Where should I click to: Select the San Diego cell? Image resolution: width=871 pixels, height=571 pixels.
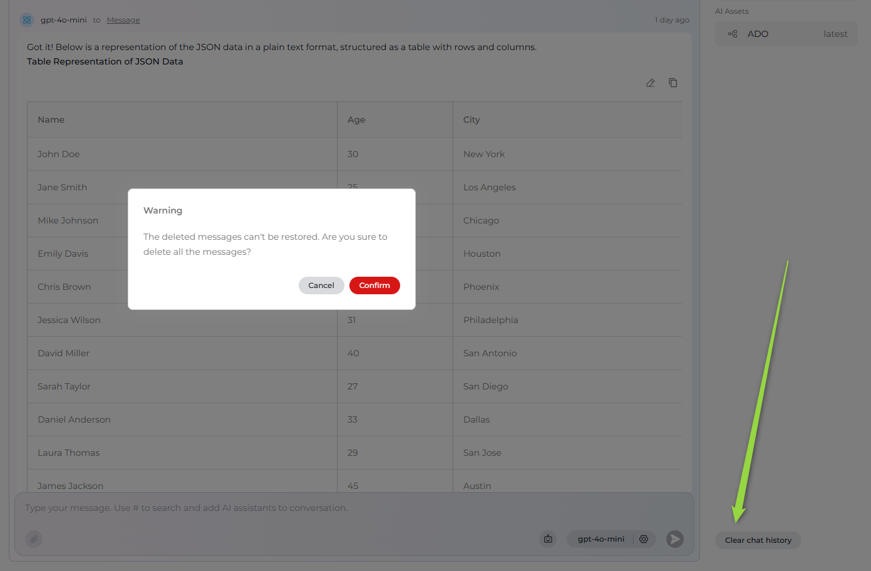pos(567,386)
